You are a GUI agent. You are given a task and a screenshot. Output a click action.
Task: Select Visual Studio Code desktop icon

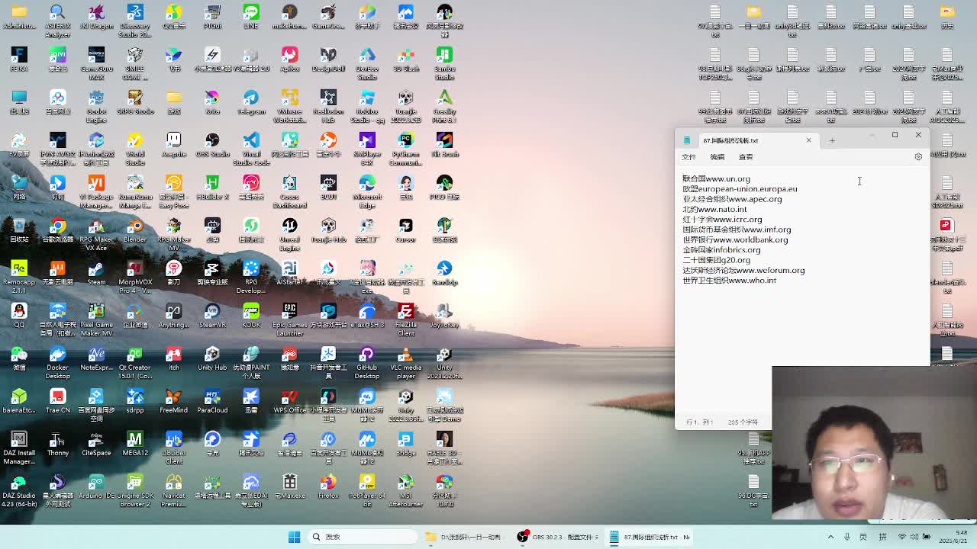tap(251, 148)
